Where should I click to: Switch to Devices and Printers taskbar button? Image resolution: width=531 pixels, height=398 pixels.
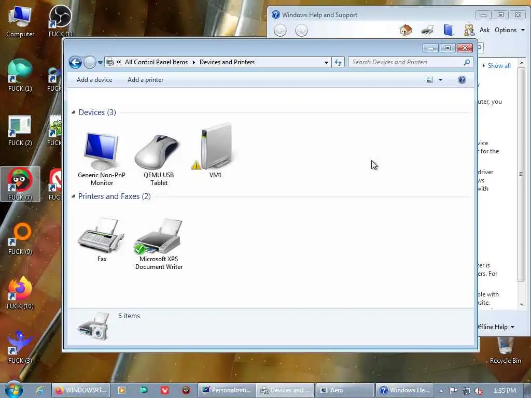click(x=285, y=390)
